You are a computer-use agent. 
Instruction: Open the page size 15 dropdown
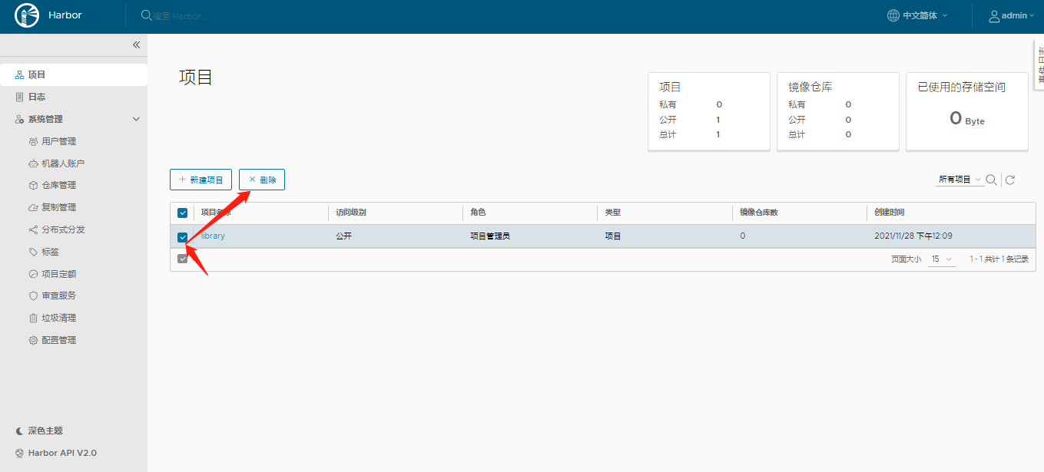[x=942, y=259]
